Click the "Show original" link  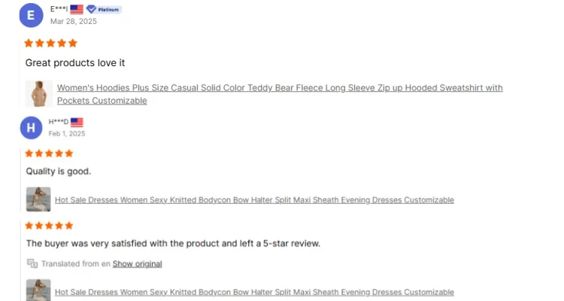[137, 263]
